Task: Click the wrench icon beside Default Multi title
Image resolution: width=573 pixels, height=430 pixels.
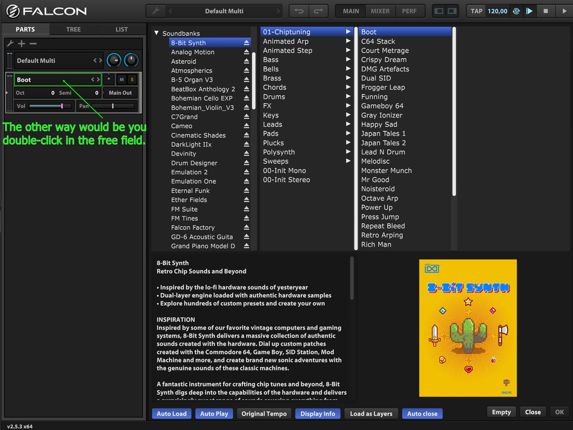Action: pyautogui.click(x=155, y=11)
